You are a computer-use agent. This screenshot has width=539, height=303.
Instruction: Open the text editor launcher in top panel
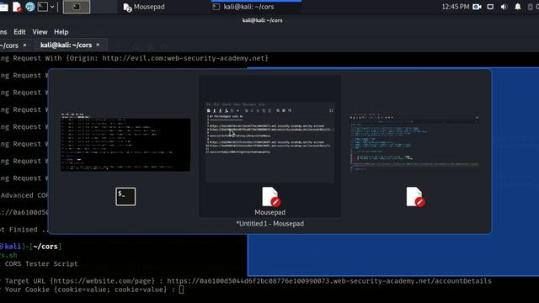(17, 7)
